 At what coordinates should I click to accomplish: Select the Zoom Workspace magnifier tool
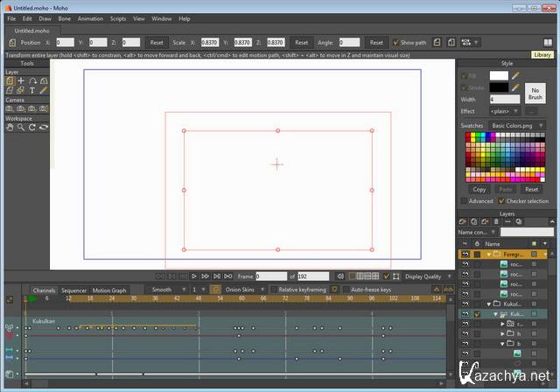pyautogui.click(x=20, y=127)
